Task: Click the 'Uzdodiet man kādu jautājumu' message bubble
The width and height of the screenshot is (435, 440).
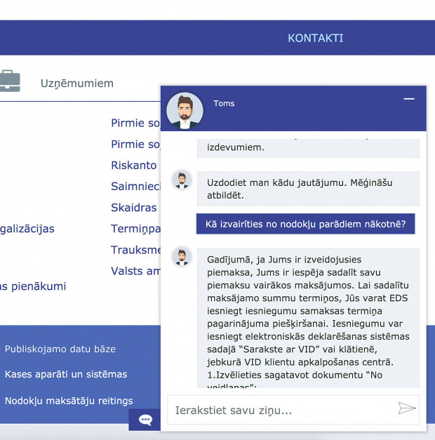Action: pos(308,189)
